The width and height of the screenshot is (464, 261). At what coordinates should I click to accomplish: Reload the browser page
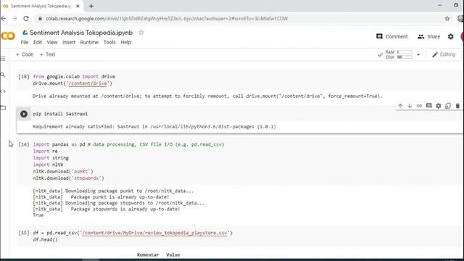(26, 18)
